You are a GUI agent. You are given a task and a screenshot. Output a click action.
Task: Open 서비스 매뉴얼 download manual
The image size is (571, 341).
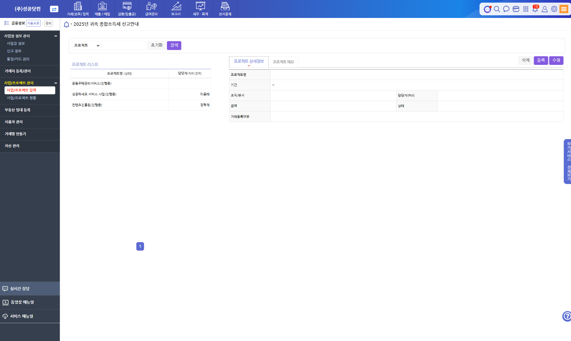pyautogui.click(x=30, y=316)
